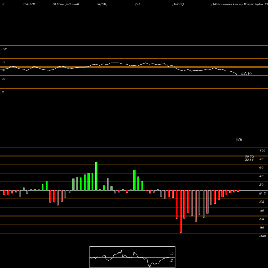268x268 pixels.
Task: Click the MR label above the histogram
Action: (x=239, y=139)
